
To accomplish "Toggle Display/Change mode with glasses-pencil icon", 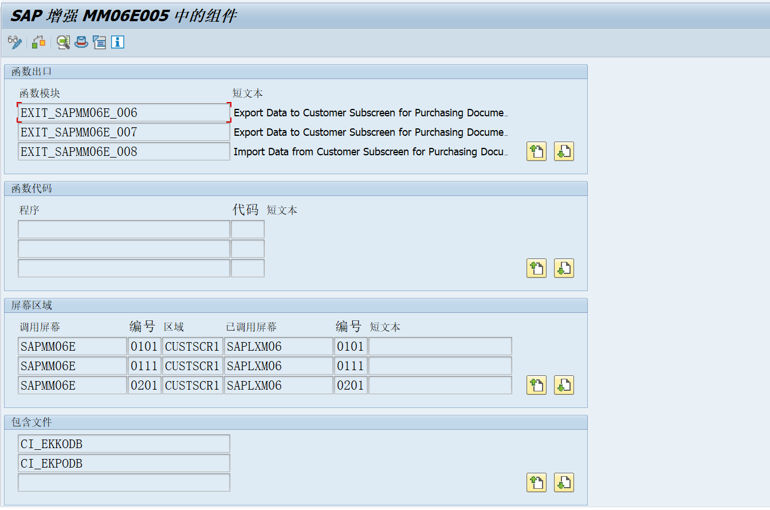I will coord(14,42).
